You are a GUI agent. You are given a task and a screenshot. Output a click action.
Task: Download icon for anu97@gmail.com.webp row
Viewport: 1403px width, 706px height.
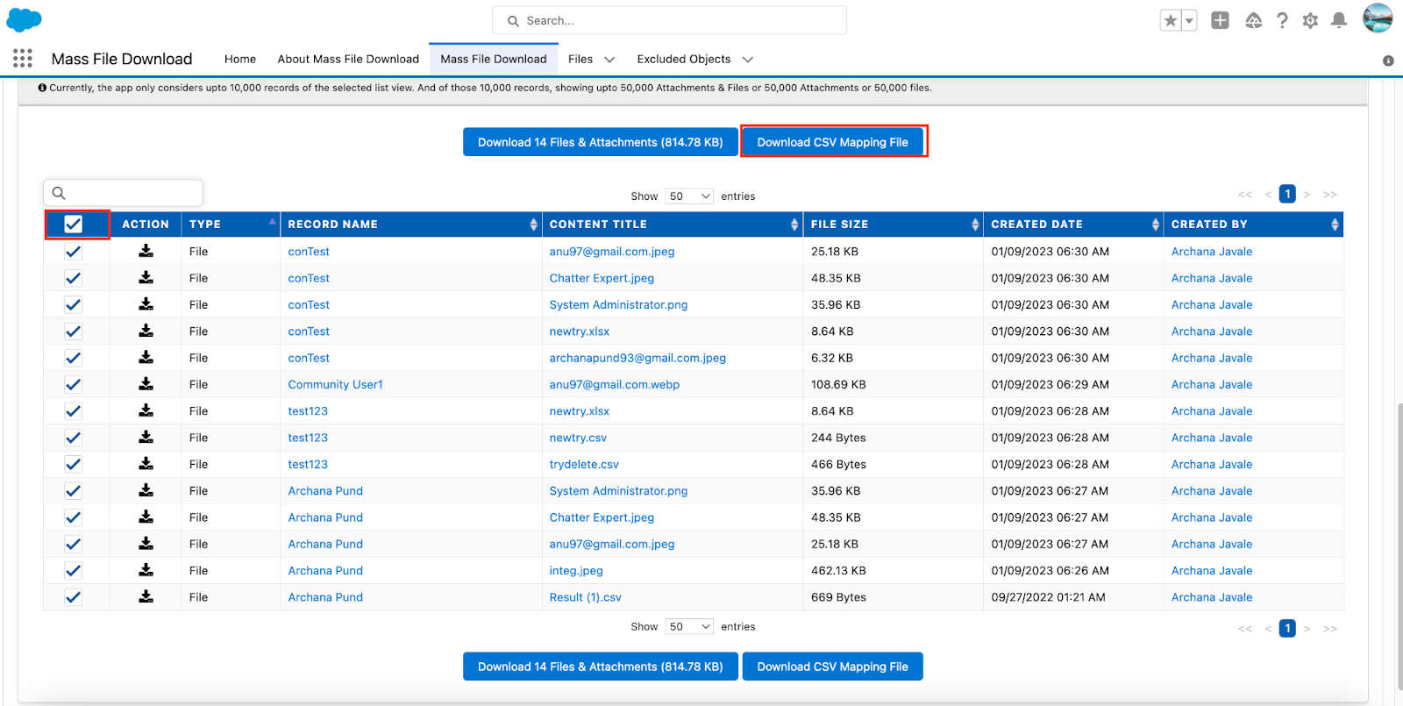146,384
